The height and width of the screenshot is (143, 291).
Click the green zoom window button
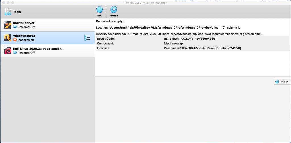[x=13, y=3]
